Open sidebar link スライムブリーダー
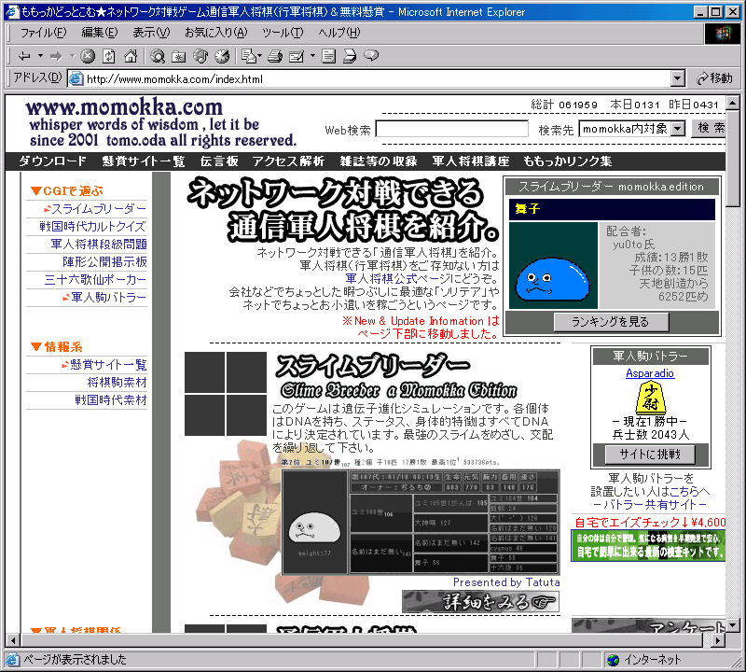746x672 pixels. coord(99,209)
